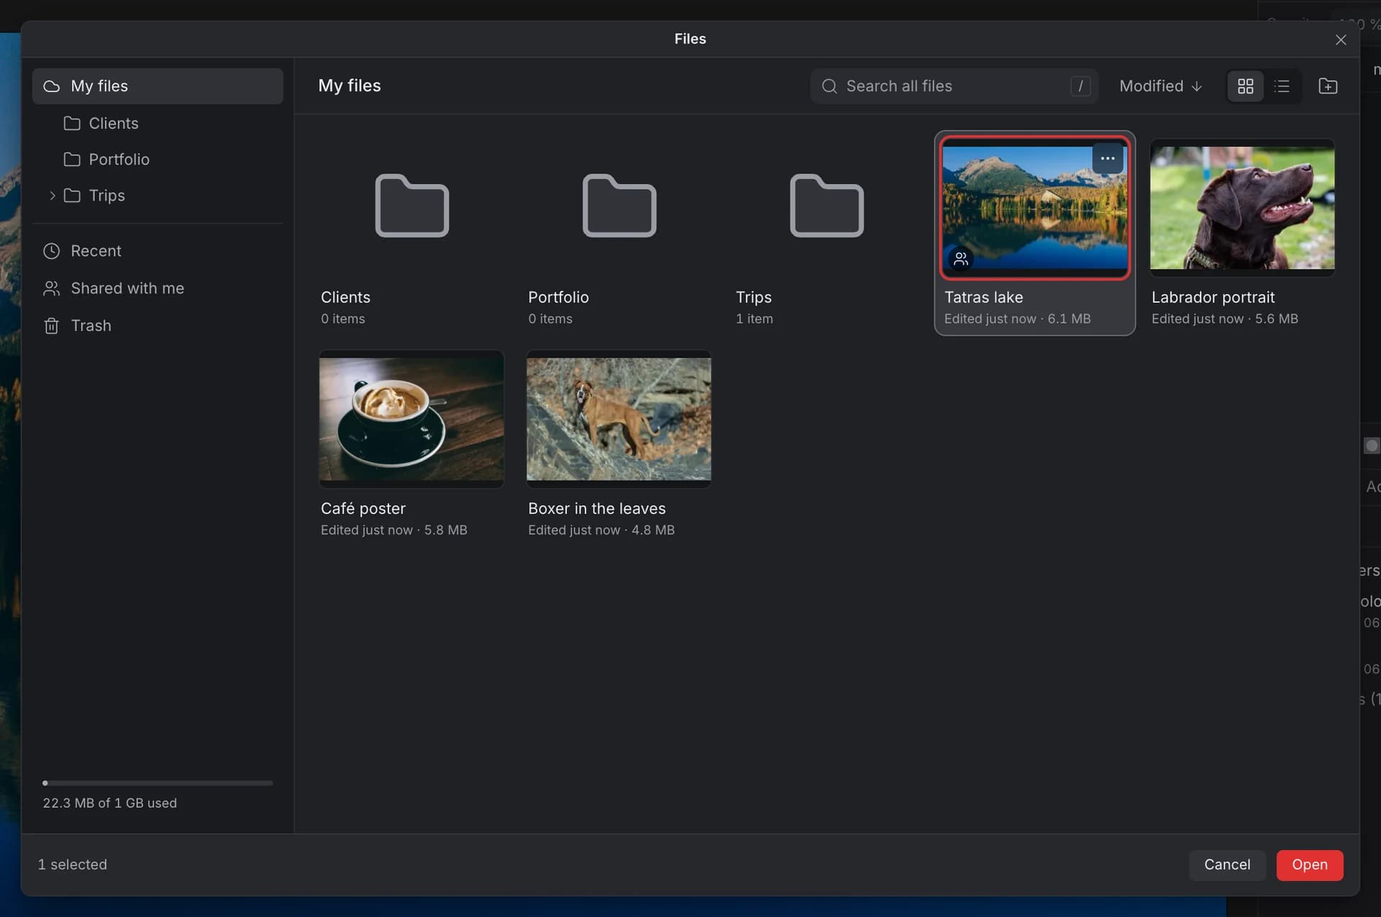Click the '22.3 MB of 1 GB used' text

pyautogui.click(x=109, y=803)
